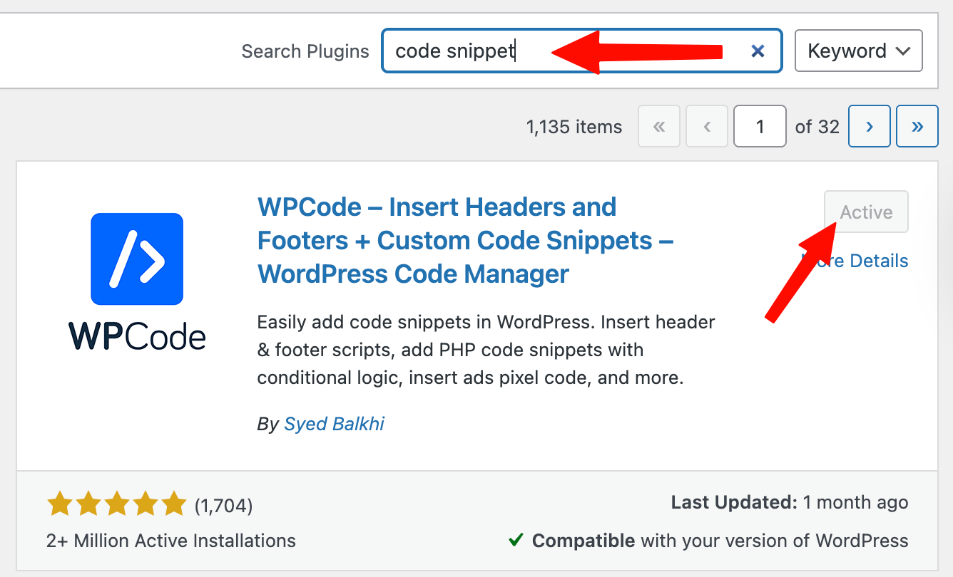Click the current page number field
Viewport: 953px width, 577px height.
[760, 127]
